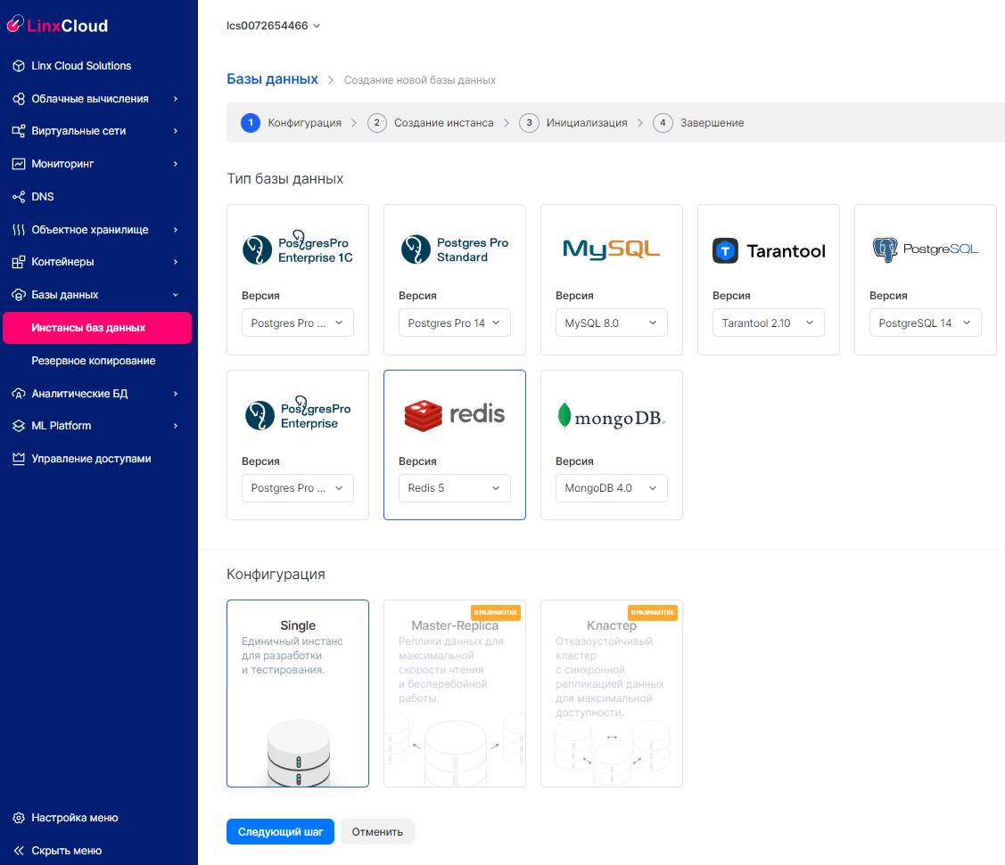This screenshot has height=865, width=1005.
Task: Open the Redis 5 version dropdown
Action: tap(455, 488)
